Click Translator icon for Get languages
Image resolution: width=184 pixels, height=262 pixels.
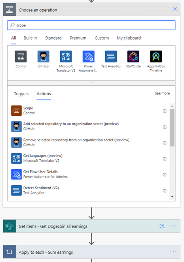click(x=16, y=158)
